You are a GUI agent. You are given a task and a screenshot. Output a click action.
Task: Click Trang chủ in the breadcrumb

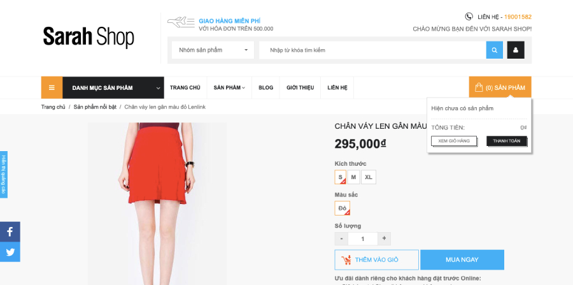53,107
